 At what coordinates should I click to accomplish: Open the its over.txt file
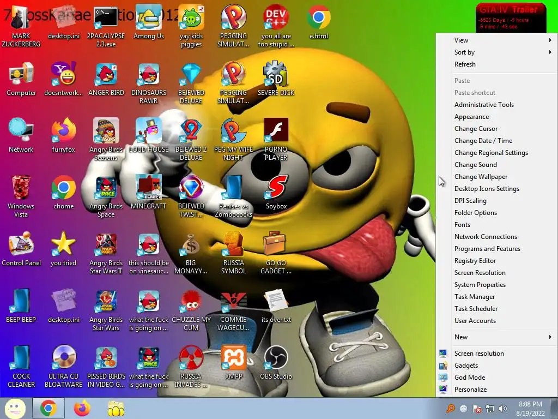pos(276,306)
